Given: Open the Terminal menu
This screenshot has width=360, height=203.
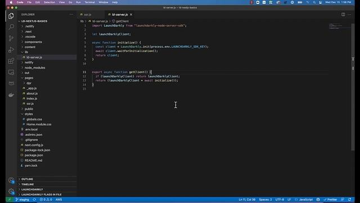Looking at the screenshot, I should pyautogui.click(x=89, y=2).
